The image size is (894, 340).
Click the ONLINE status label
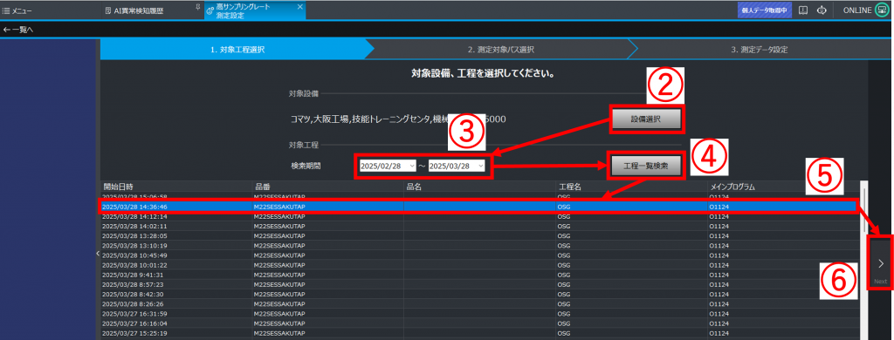(x=857, y=10)
